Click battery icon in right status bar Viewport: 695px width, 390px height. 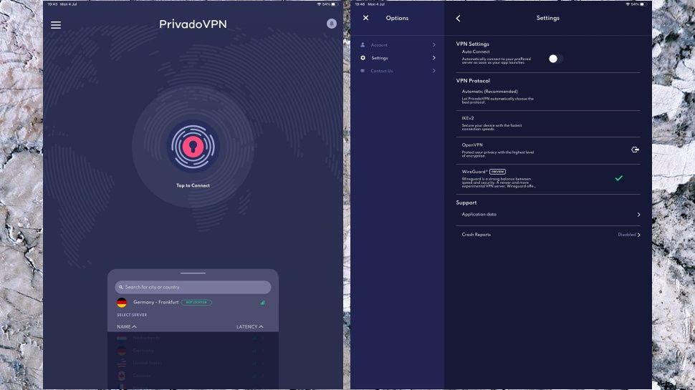pos(643,4)
